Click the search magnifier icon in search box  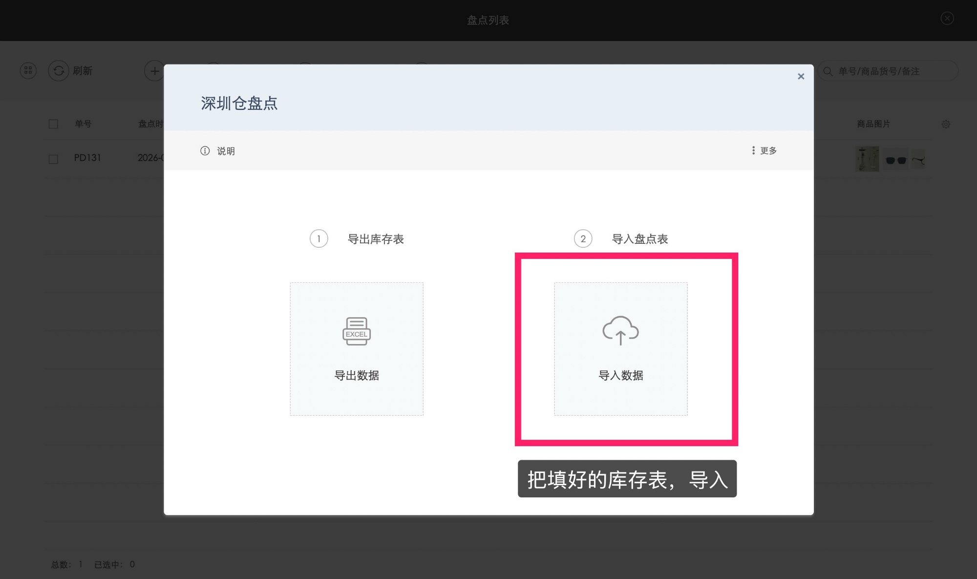(x=828, y=71)
